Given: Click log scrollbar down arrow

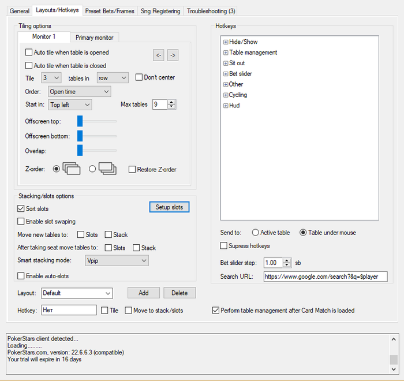Looking at the screenshot, I should coord(394,369).
